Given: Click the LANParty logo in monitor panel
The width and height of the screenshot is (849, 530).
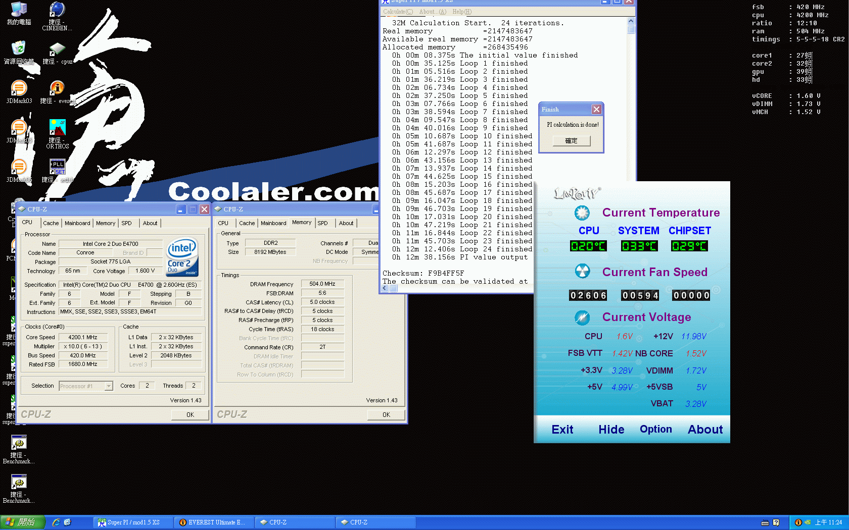Looking at the screenshot, I should tap(576, 193).
